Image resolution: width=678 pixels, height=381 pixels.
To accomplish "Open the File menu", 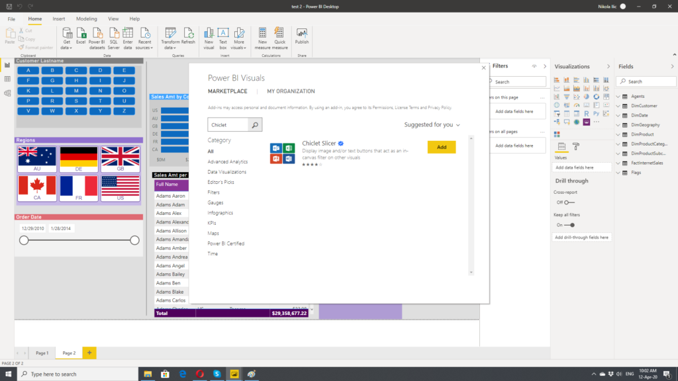I will (11, 19).
